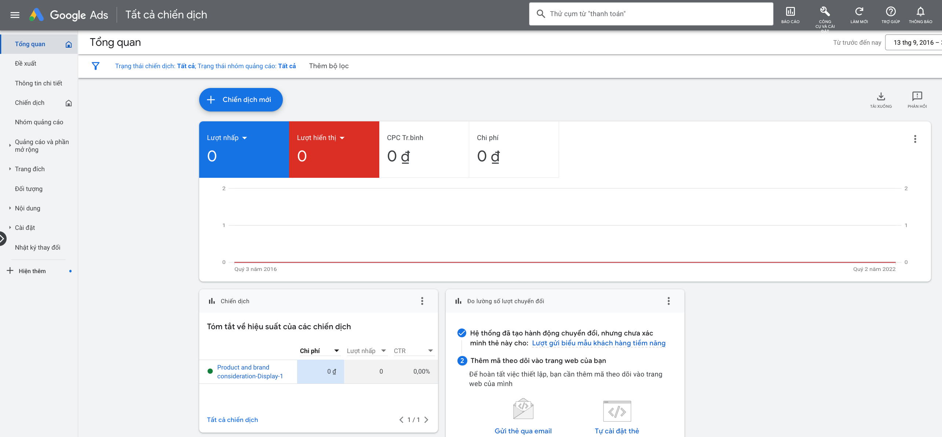The width and height of the screenshot is (942, 437).
Task: Open the hamburger main menu
Action: (x=15, y=15)
